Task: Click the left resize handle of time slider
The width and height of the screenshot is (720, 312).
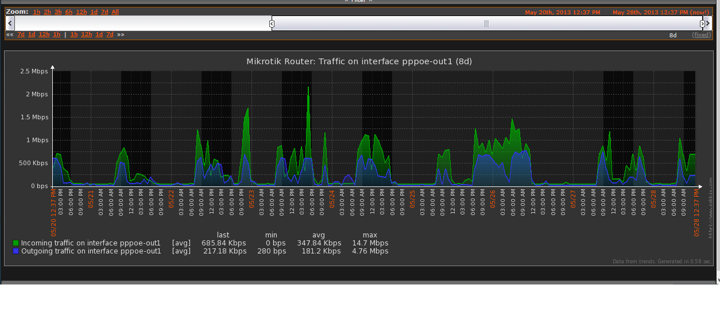Action: (x=272, y=24)
